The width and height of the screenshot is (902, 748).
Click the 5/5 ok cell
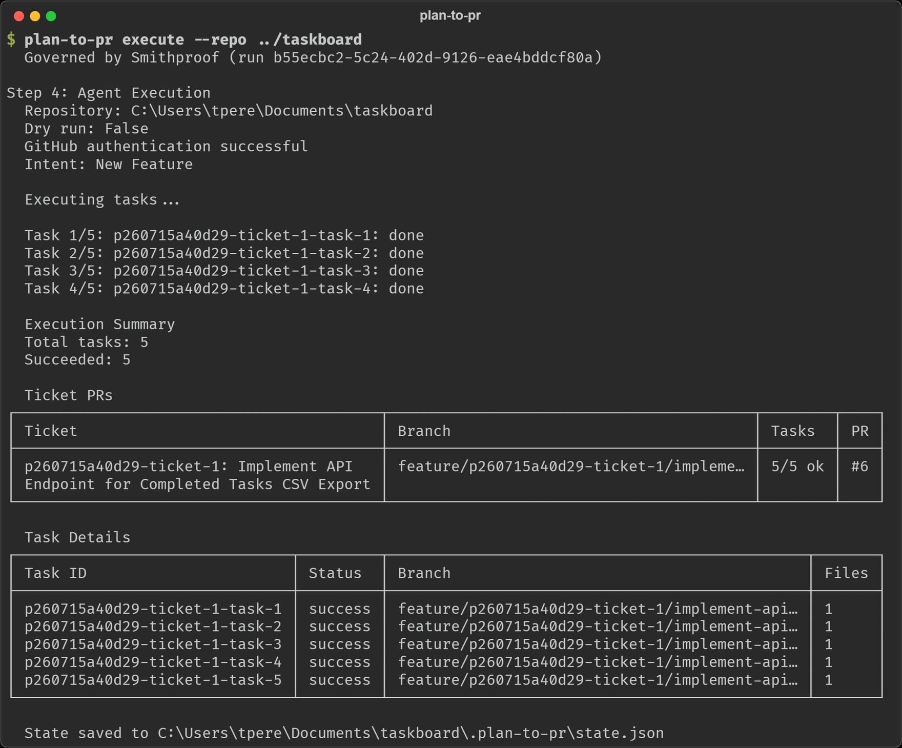[797, 467]
